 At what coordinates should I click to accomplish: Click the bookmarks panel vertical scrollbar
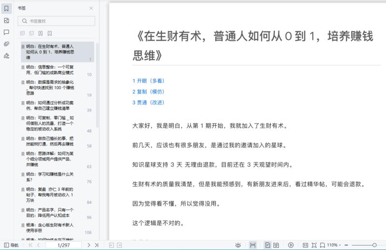pos(97,85)
